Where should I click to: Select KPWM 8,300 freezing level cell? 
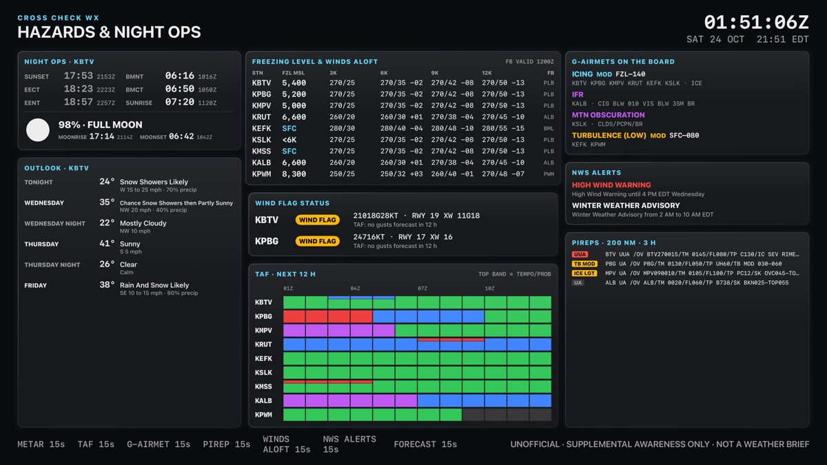click(x=294, y=174)
